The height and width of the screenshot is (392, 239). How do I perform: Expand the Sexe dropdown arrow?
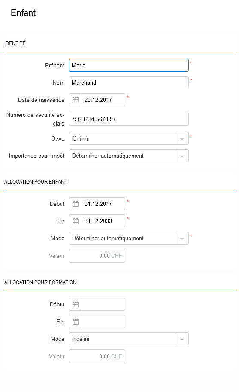[182, 138]
